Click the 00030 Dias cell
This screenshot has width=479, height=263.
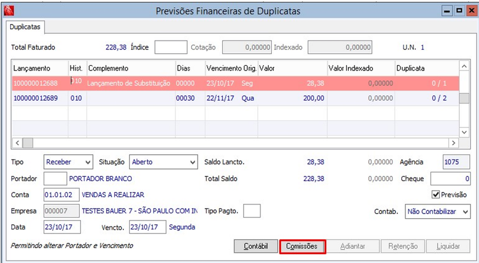pyautogui.click(x=190, y=98)
